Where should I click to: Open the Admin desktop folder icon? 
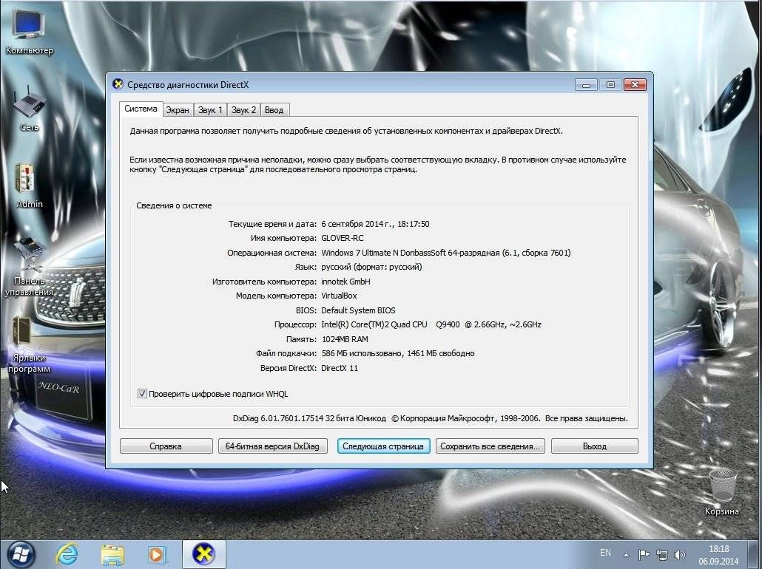coord(29,186)
